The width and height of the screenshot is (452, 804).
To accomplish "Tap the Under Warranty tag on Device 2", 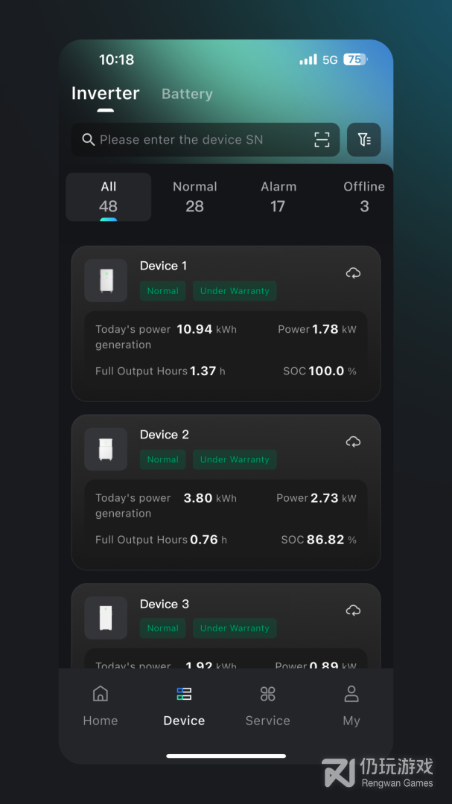I will coord(235,459).
